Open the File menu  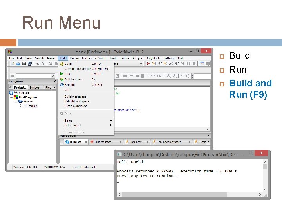tap(11, 58)
